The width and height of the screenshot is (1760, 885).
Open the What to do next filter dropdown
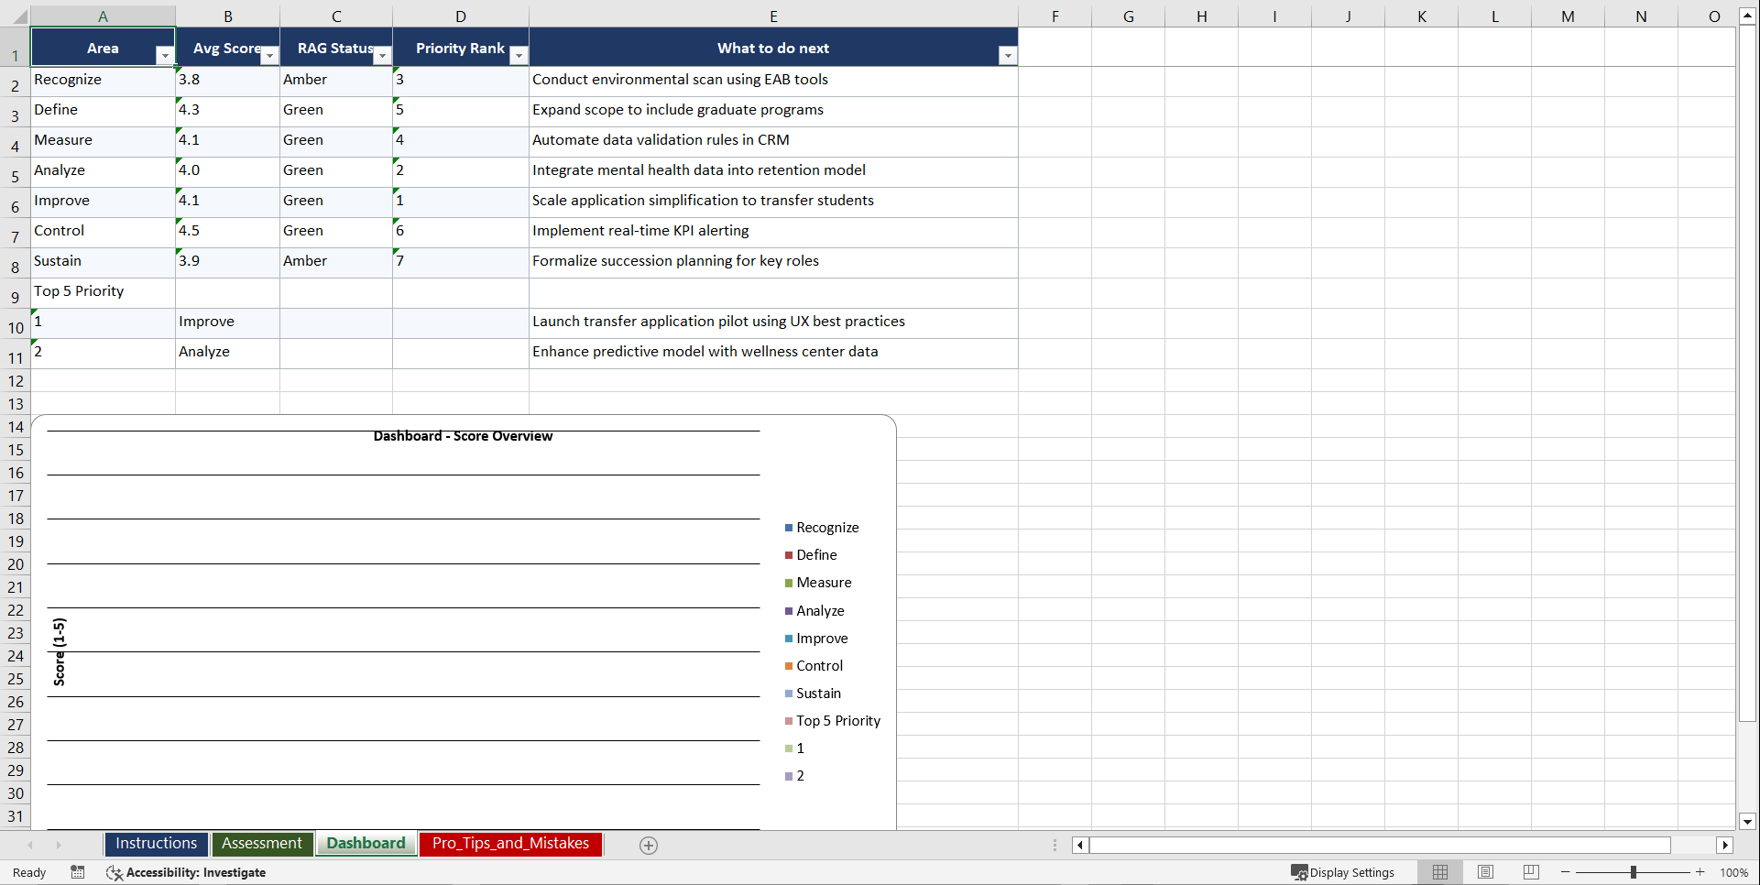(1008, 55)
